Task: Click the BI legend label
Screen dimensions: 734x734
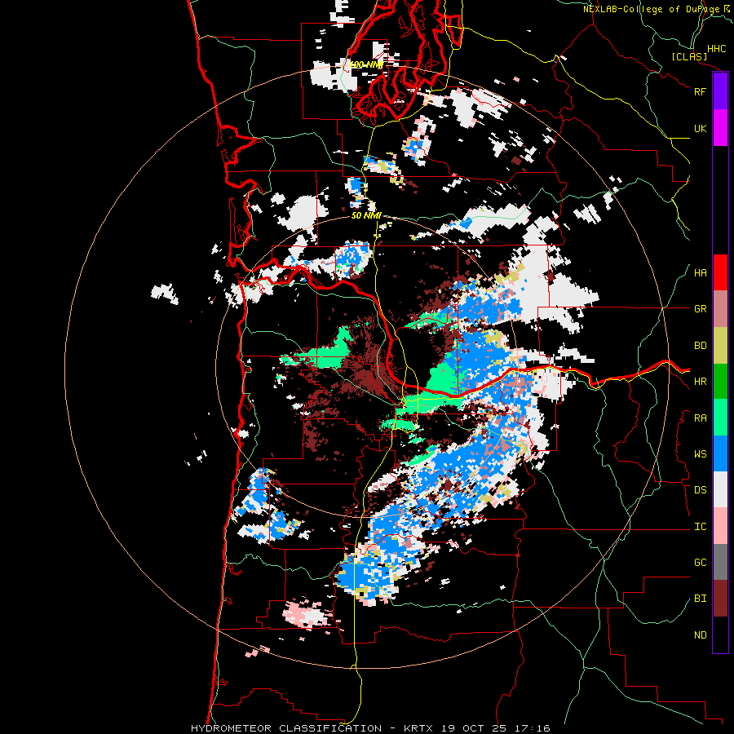Action: coord(700,599)
